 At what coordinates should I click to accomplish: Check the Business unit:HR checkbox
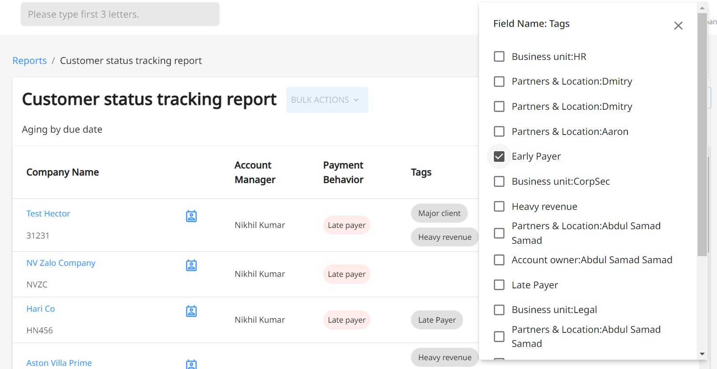pos(499,56)
